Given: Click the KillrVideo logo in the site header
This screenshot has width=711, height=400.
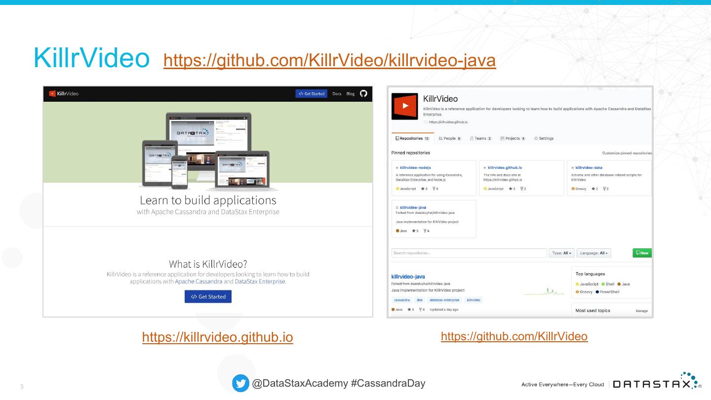Looking at the screenshot, I should tap(64, 93).
